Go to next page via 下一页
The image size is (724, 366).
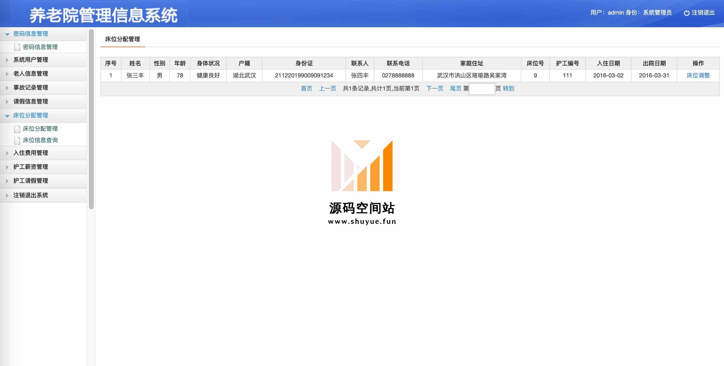coord(435,88)
